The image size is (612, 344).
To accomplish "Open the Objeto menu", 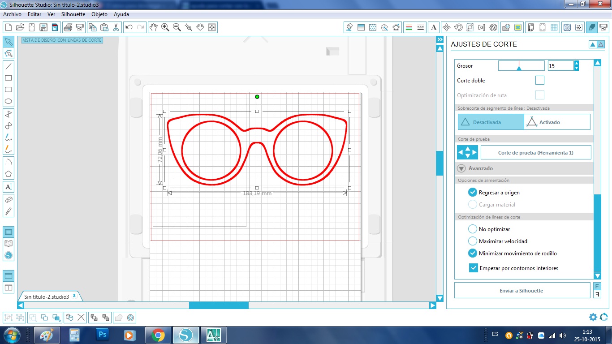I will pyautogui.click(x=99, y=14).
